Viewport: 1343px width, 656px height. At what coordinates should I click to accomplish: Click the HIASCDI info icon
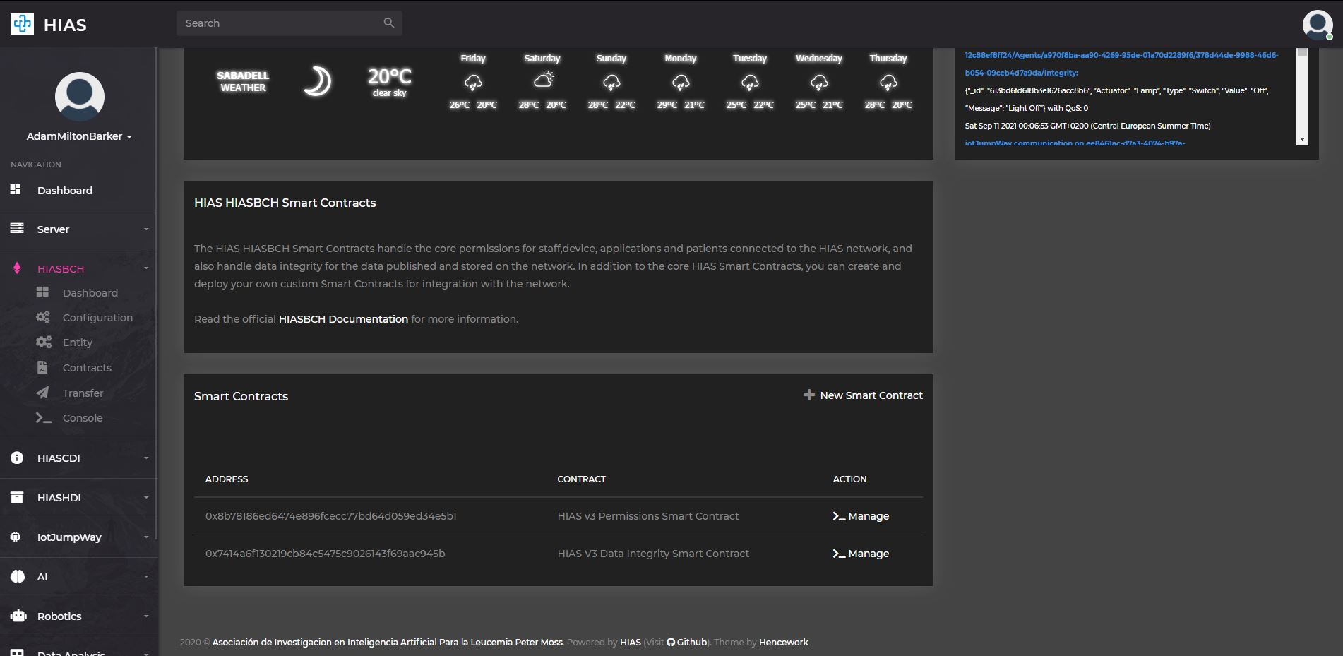17,458
